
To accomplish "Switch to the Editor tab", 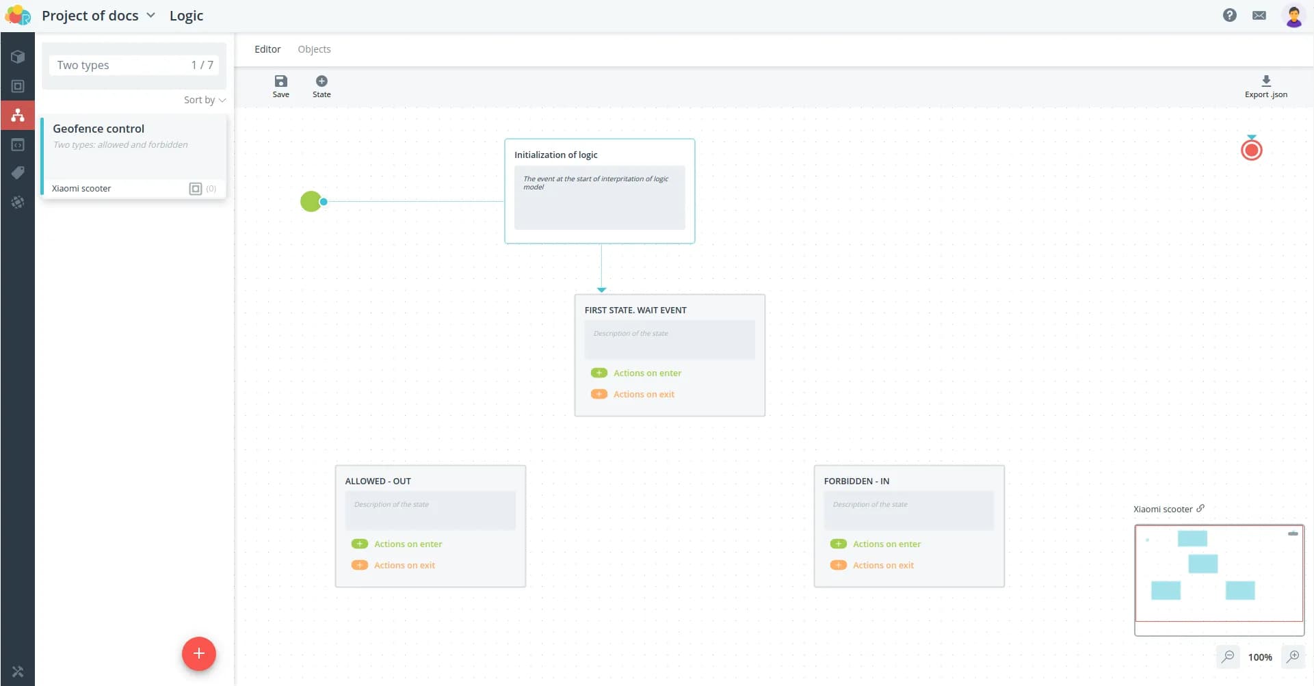I will (267, 49).
